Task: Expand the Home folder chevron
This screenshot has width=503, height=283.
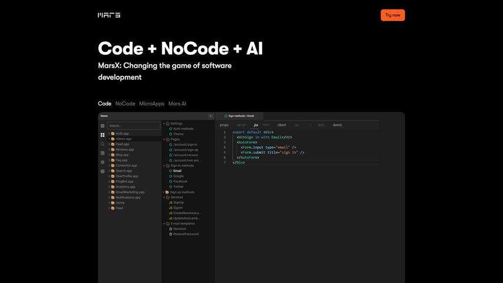Action: pos(109,203)
